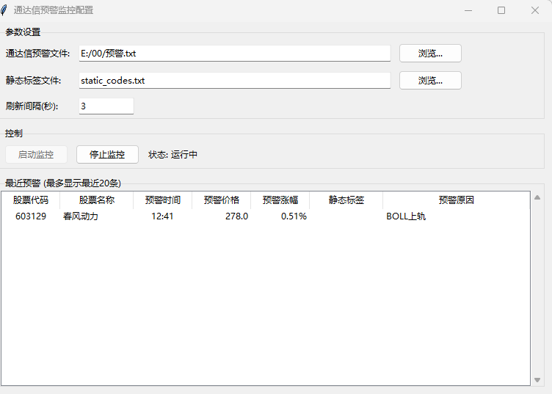Click the 参数设置 section title
552x394 pixels.
pyautogui.click(x=23, y=32)
